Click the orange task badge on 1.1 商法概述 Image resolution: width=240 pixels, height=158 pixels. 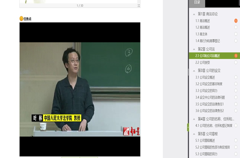click(x=236, y=21)
